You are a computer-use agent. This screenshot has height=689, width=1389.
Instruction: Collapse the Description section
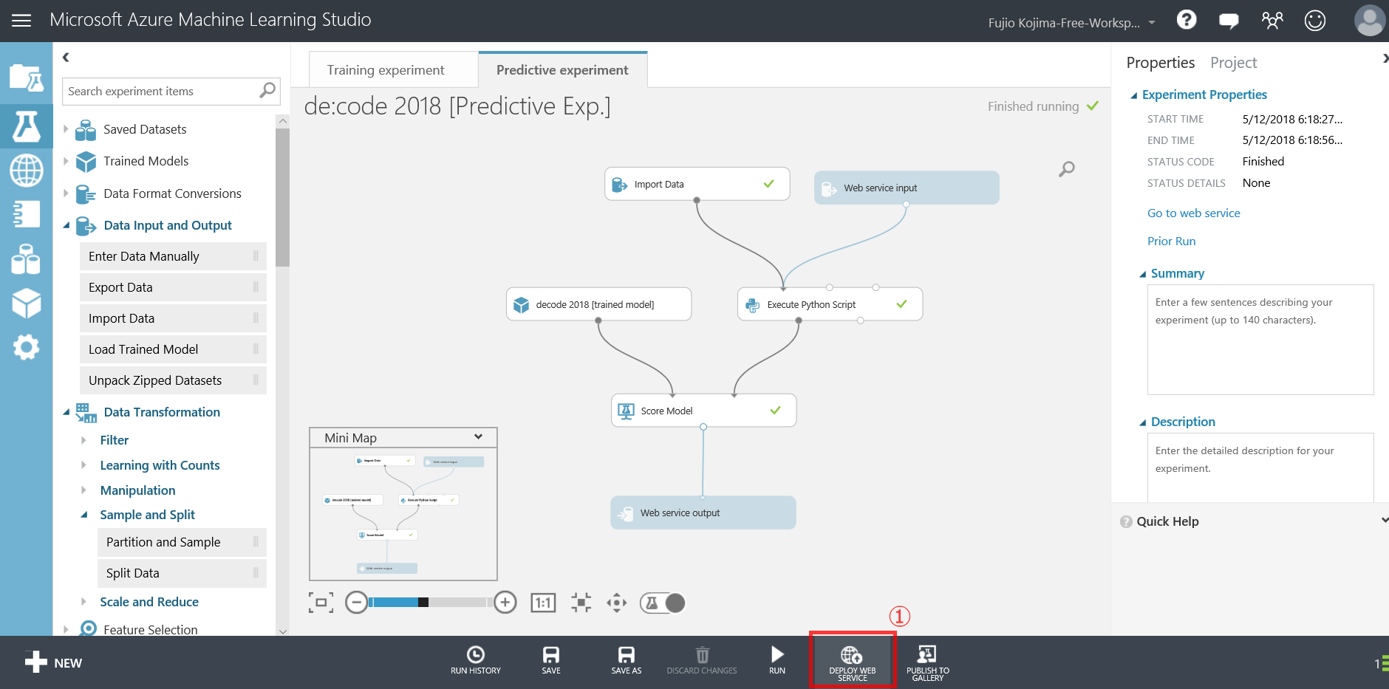point(1143,422)
